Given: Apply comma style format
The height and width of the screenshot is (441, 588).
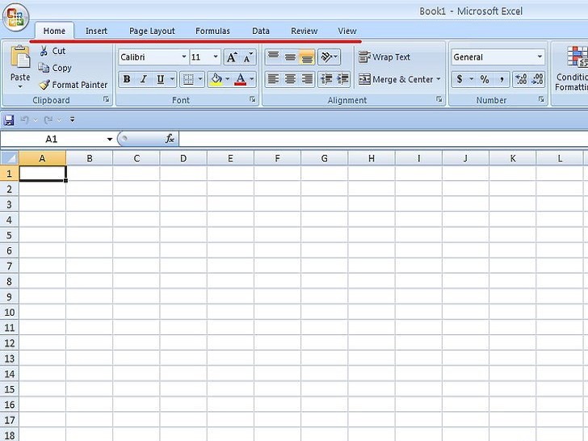Looking at the screenshot, I should pos(502,79).
